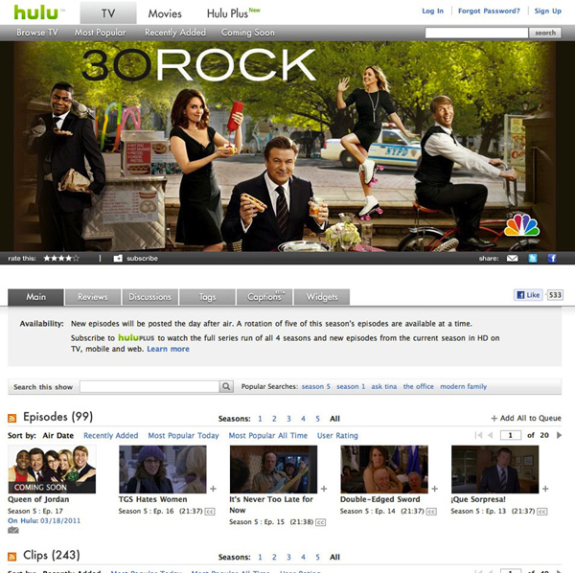Image resolution: width=575 pixels, height=573 pixels.
Task: Share the show via email envelope icon
Action: pyautogui.click(x=513, y=259)
